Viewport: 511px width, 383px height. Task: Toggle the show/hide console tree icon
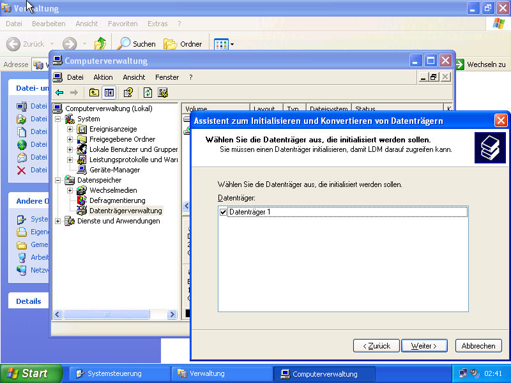pyautogui.click(x=109, y=93)
